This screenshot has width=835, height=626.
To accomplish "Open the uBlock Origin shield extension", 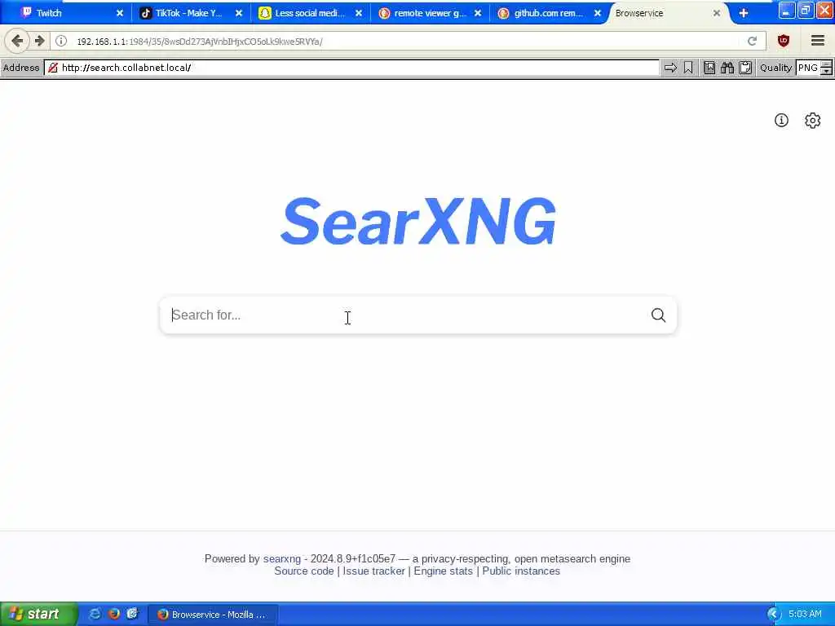I will point(784,41).
